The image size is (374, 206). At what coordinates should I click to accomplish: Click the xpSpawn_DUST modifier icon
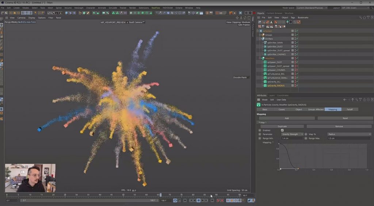pyautogui.click(x=265, y=62)
